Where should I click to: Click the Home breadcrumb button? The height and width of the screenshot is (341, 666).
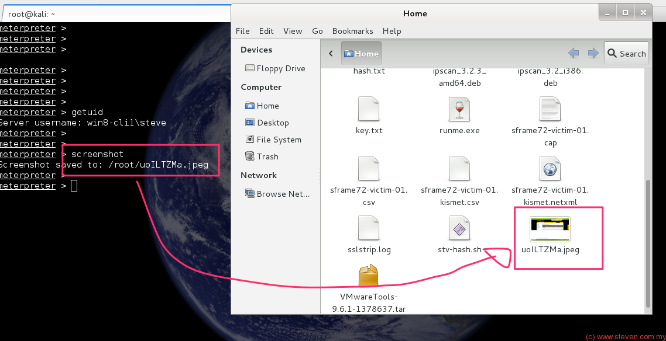click(x=361, y=53)
